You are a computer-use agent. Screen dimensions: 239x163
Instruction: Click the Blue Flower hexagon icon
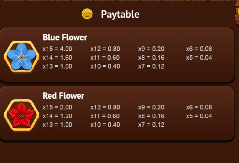click(x=22, y=57)
